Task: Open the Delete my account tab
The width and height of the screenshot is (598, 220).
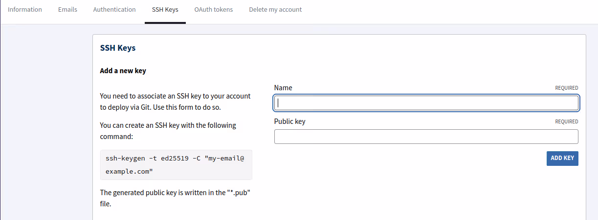Action: 275,9
